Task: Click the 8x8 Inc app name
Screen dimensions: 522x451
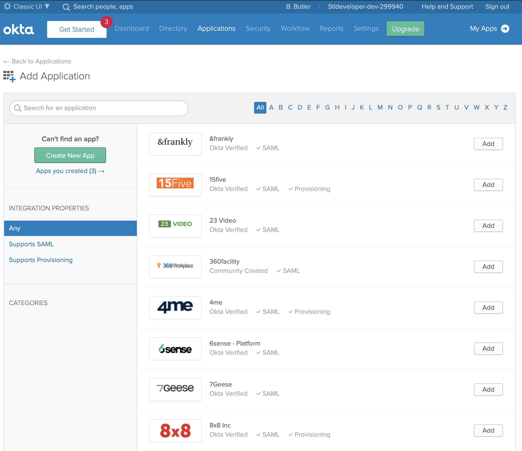Action: pos(220,425)
